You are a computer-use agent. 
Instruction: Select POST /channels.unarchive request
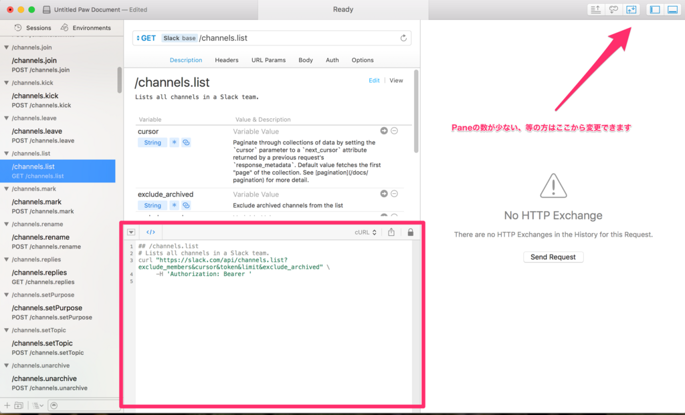coord(58,383)
